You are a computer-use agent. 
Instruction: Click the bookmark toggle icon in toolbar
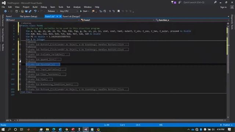coord(119,11)
